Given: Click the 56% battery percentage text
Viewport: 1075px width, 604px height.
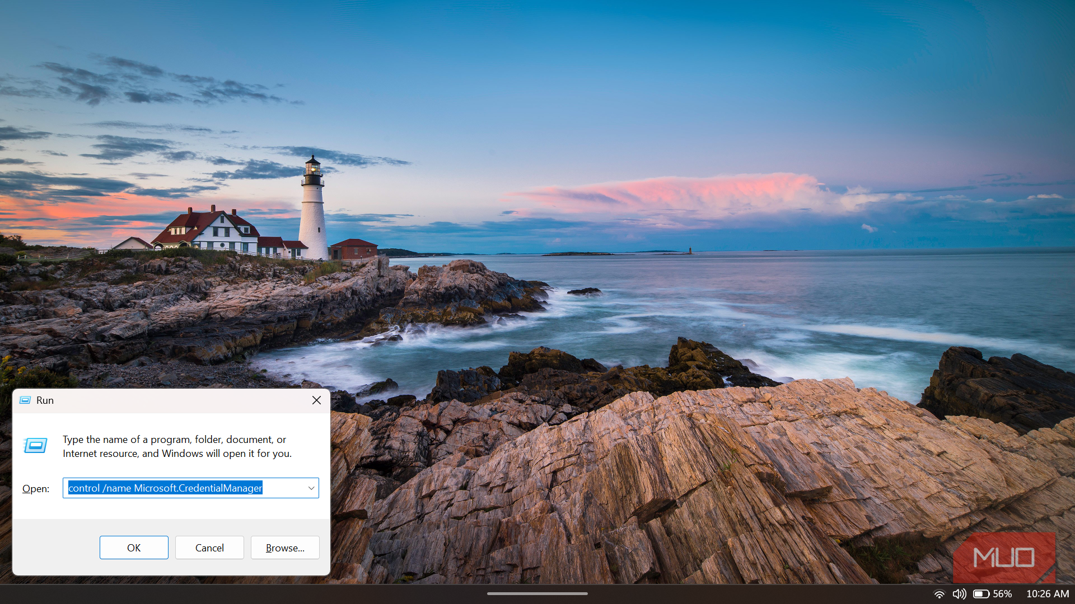Looking at the screenshot, I should [x=1002, y=594].
